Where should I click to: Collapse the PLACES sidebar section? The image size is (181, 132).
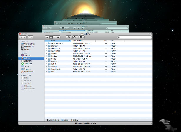(x=20, y=53)
